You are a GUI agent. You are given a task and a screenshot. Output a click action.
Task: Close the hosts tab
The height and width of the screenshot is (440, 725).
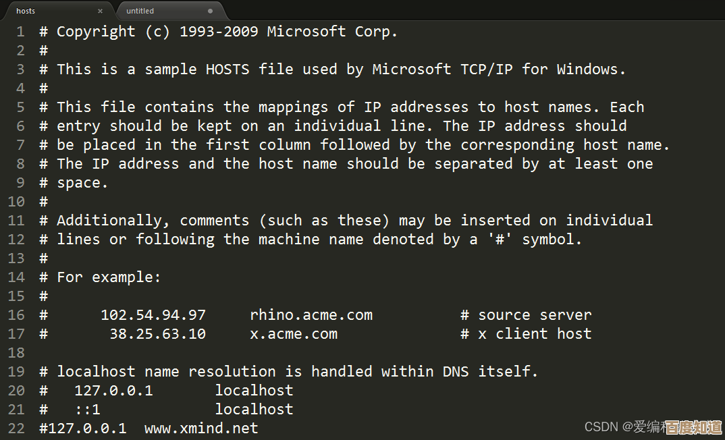tap(101, 11)
